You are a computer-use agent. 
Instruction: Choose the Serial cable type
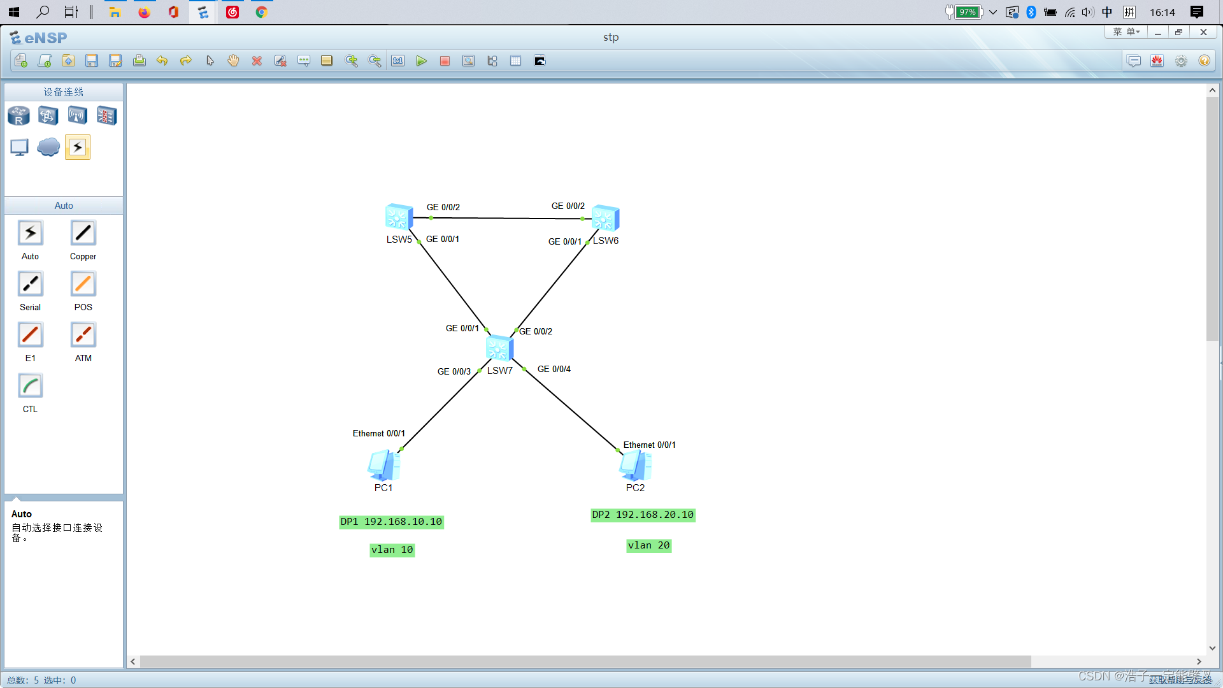pyautogui.click(x=30, y=284)
